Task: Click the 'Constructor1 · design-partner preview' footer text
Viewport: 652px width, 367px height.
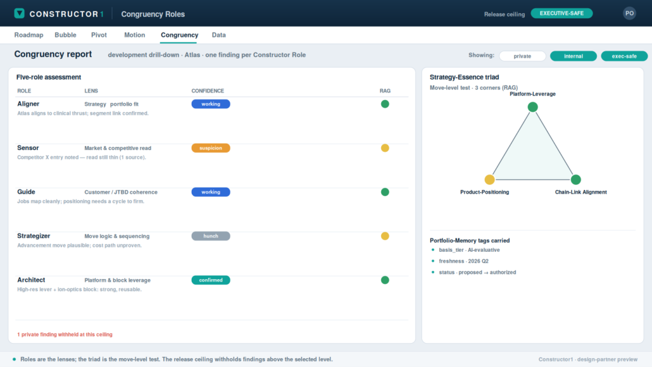Action: pyautogui.click(x=588, y=359)
